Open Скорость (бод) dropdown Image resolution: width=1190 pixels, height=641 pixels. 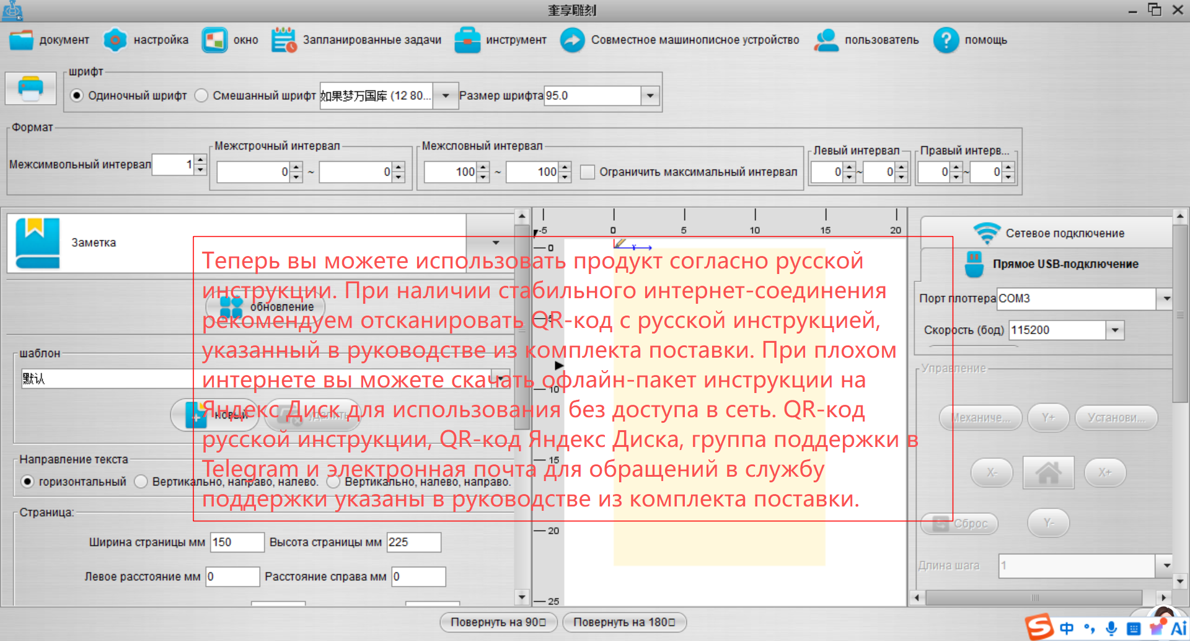(x=1115, y=330)
